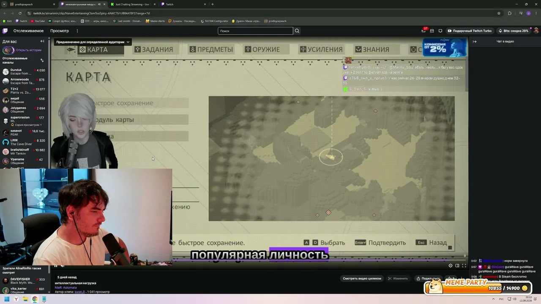Open clip author surat_0 link
The width and height of the screenshot is (541, 304).
(x=80, y=292)
